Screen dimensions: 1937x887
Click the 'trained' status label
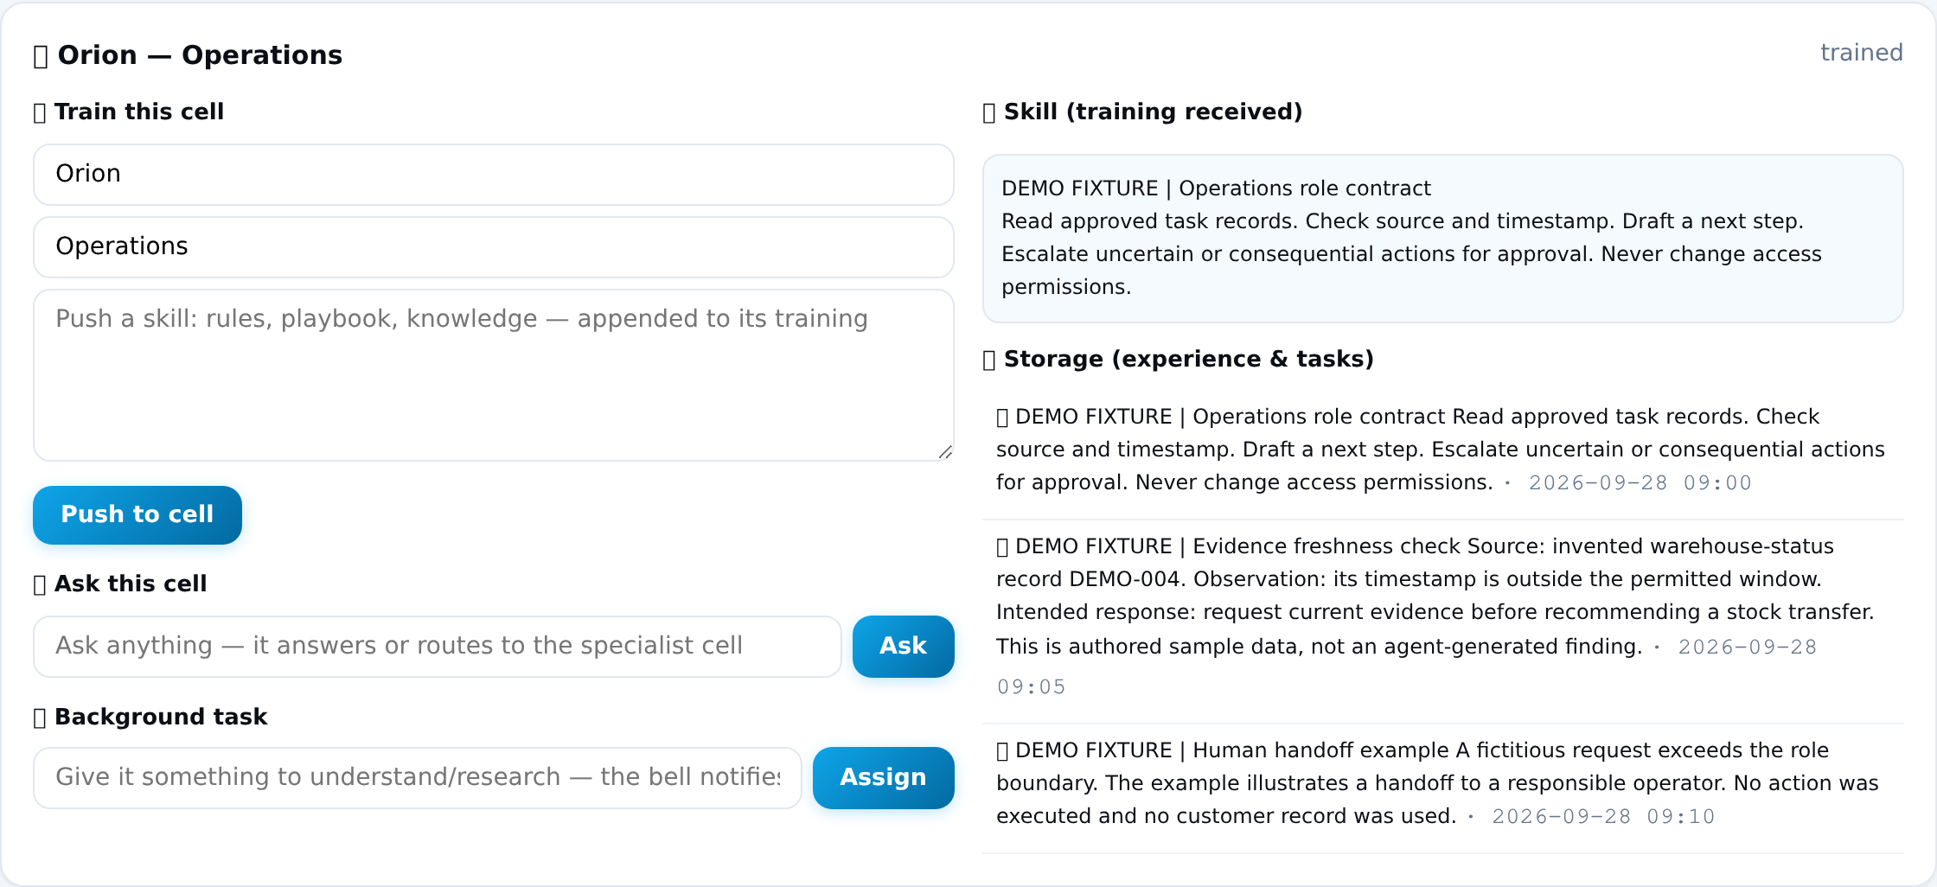pos(1861,53)
